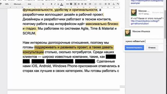Click the resolve button on 16:17 comment
The width and height of the screenshot is (167, 94).
[x=158, y=13]
